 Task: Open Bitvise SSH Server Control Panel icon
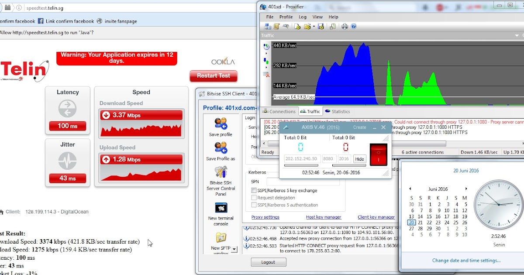221,172
